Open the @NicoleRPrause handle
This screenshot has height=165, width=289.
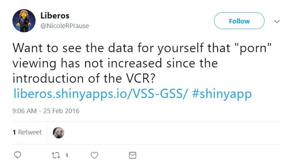[65, 26]
